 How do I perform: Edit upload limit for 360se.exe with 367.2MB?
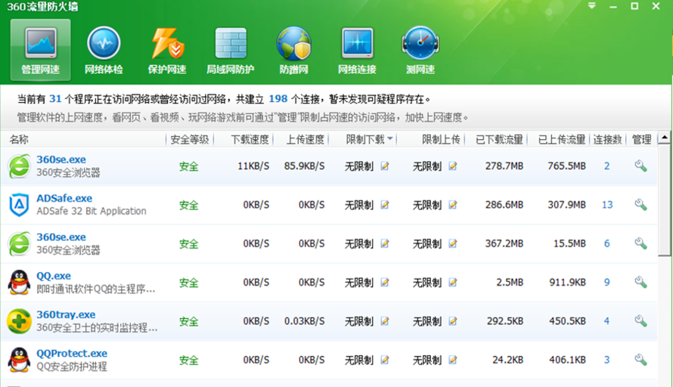pyautogui.click(x=452, y=243)
